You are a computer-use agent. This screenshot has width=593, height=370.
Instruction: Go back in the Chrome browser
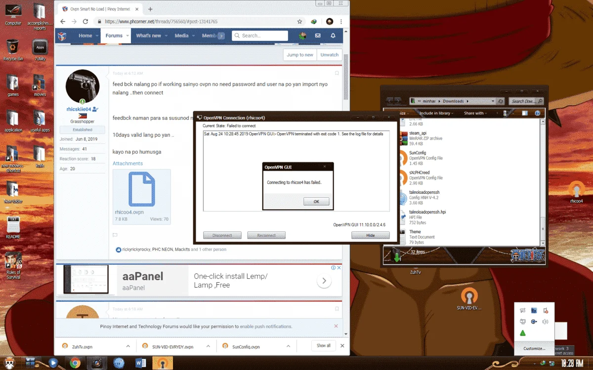63,22
